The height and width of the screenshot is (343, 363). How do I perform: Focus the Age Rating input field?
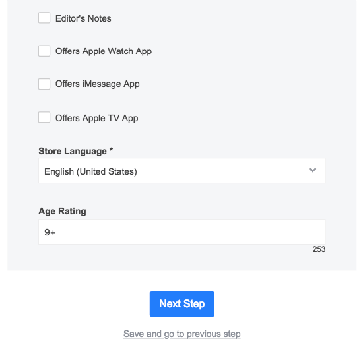tap(181, 232)
